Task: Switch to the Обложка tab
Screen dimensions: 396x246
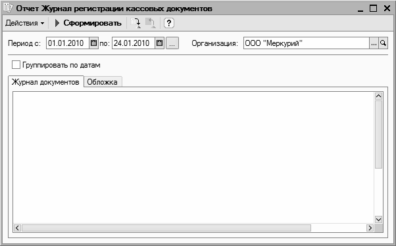Action: (103, 82)
